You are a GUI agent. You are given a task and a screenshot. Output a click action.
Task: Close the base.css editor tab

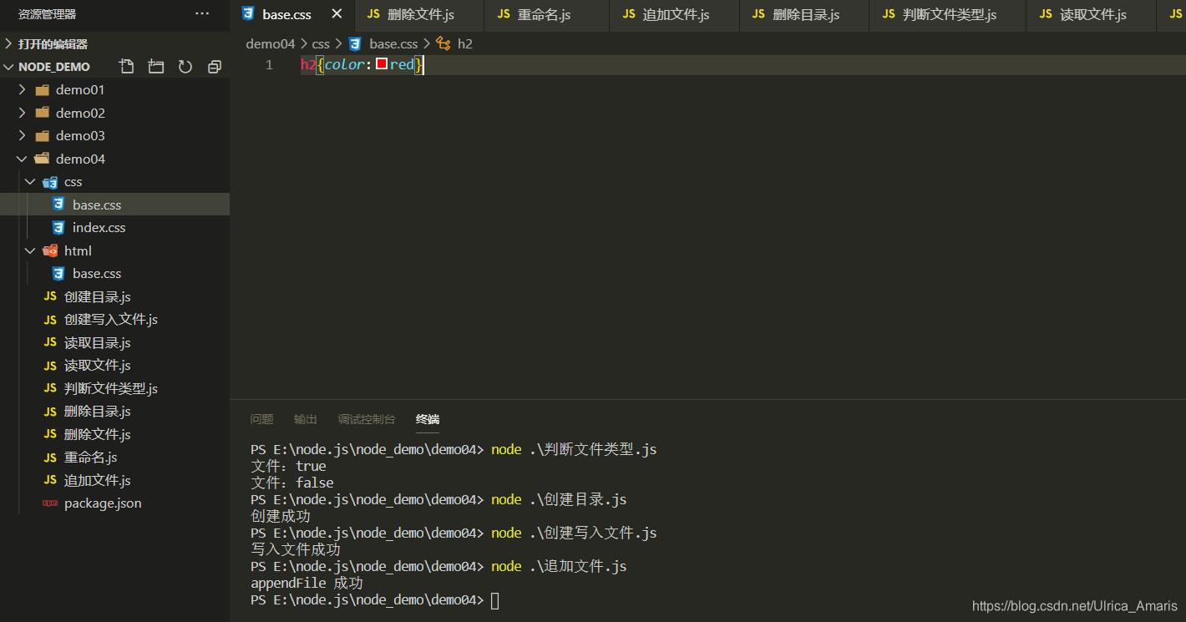[337, 14]
